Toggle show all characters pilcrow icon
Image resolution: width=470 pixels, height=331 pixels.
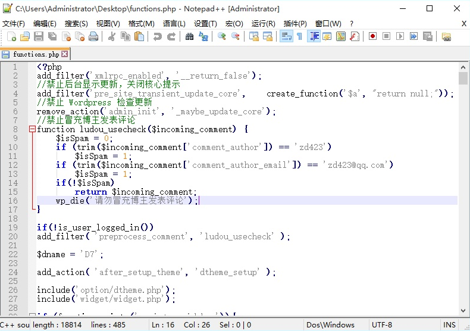coord(299,37)
